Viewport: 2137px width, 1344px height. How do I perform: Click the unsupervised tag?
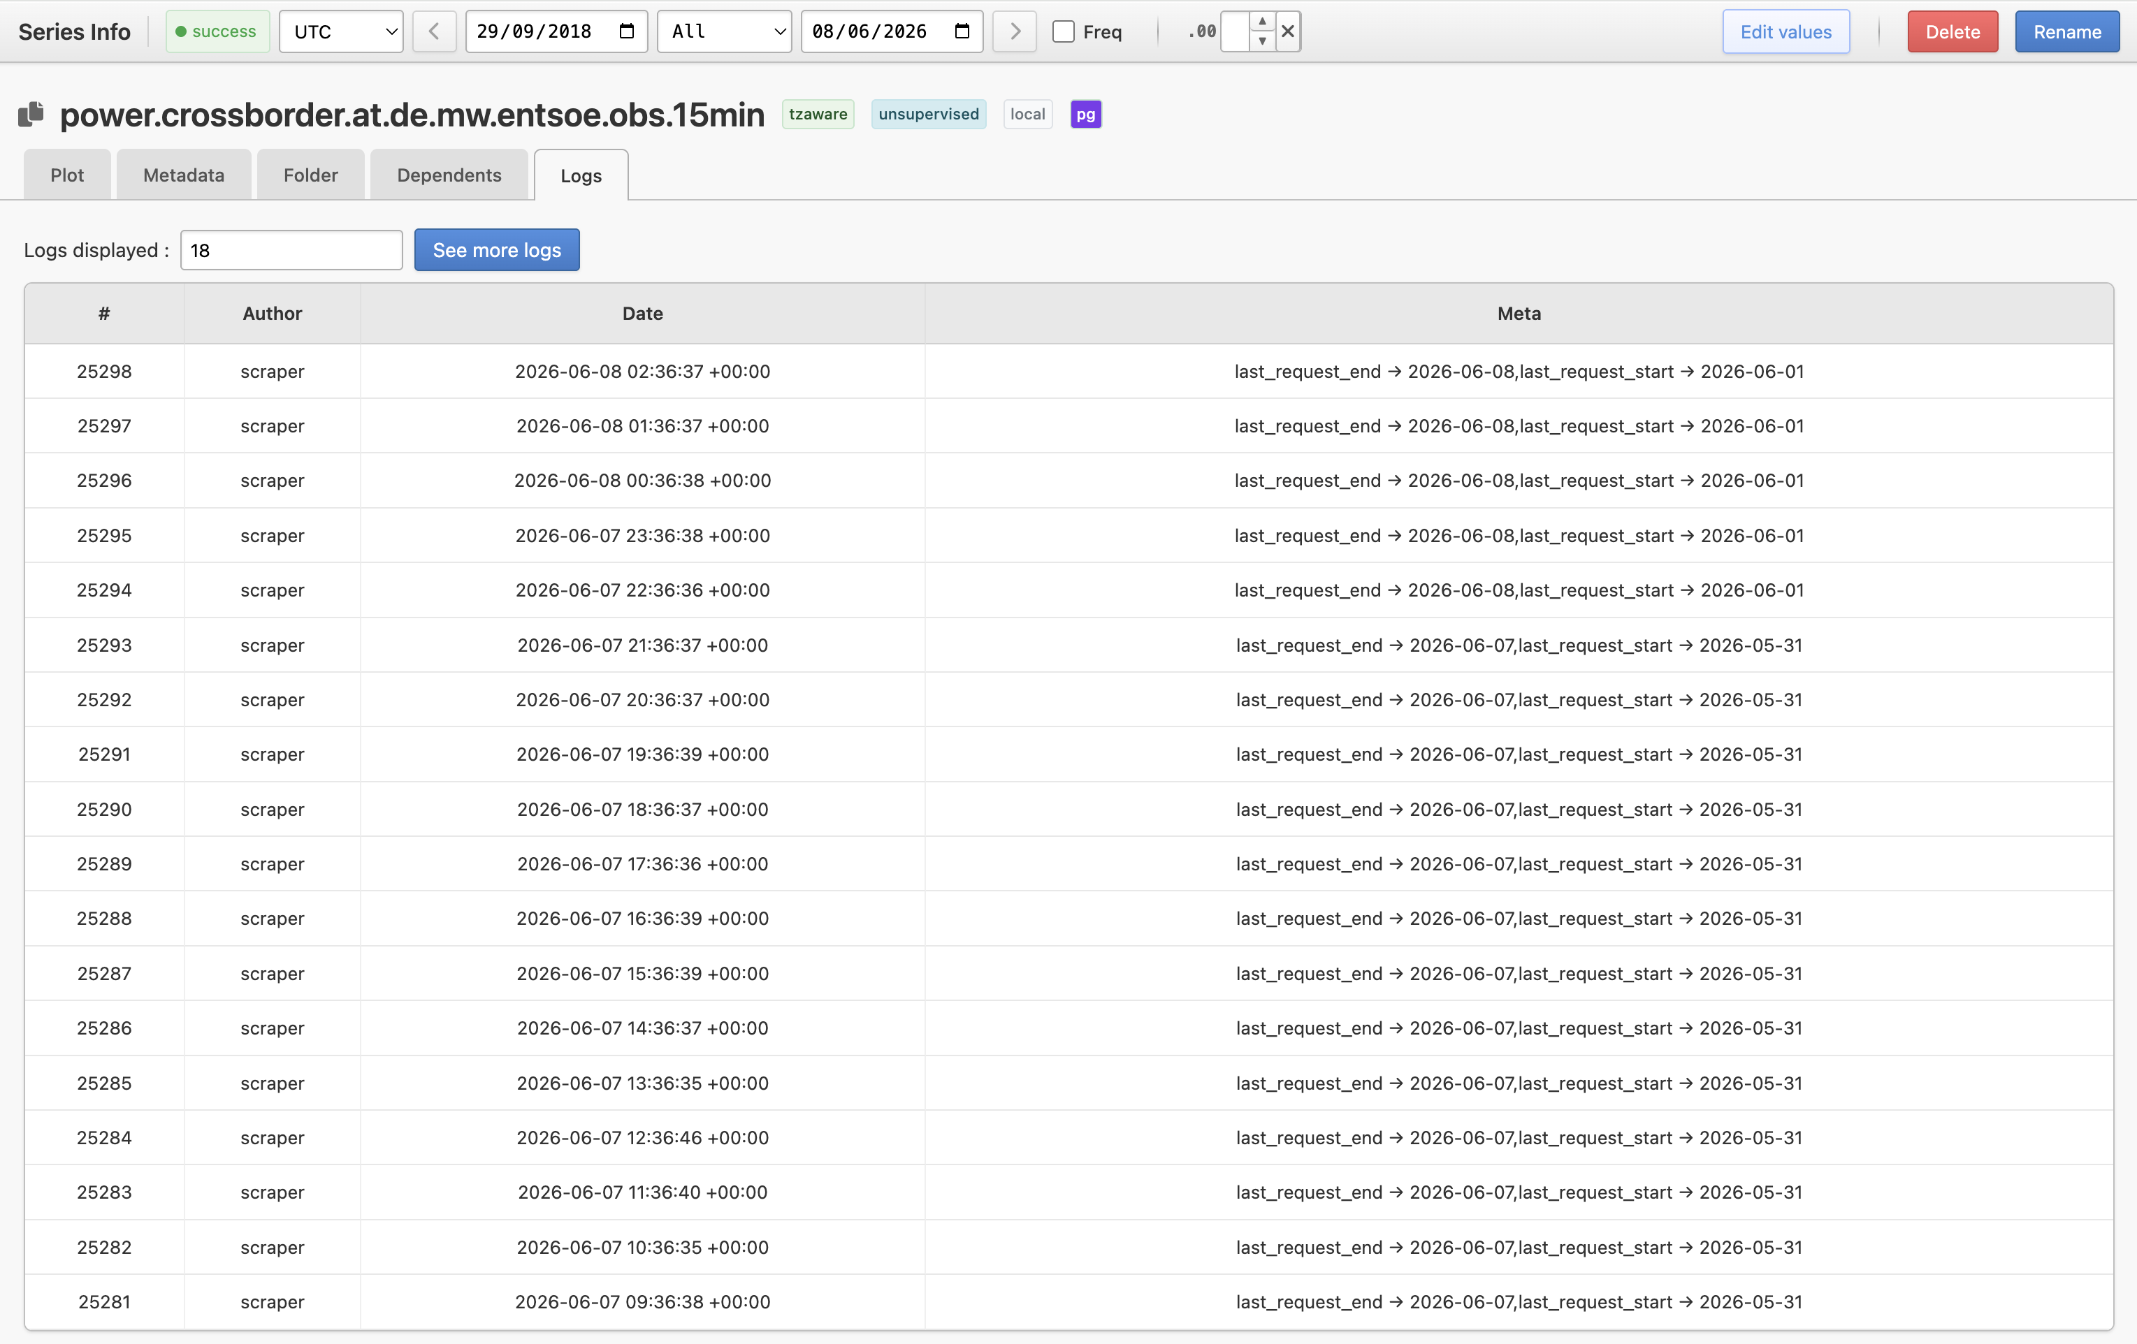pyautogui.click(x=928, y=115)
